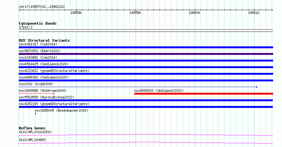282x147 pixels.
Task: Click the 19861k ruler tick label
Action: coord(254,13)
